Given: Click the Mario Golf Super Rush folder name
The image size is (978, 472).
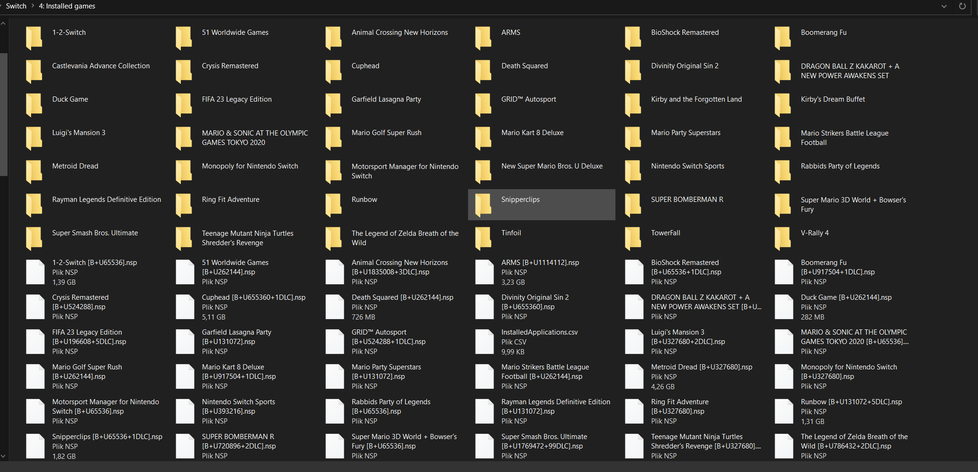Looking at the screenshot, I should click(x=386, y=133).
